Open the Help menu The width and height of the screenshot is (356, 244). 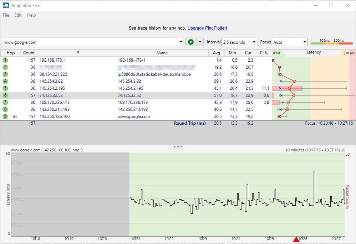(31, 15)
